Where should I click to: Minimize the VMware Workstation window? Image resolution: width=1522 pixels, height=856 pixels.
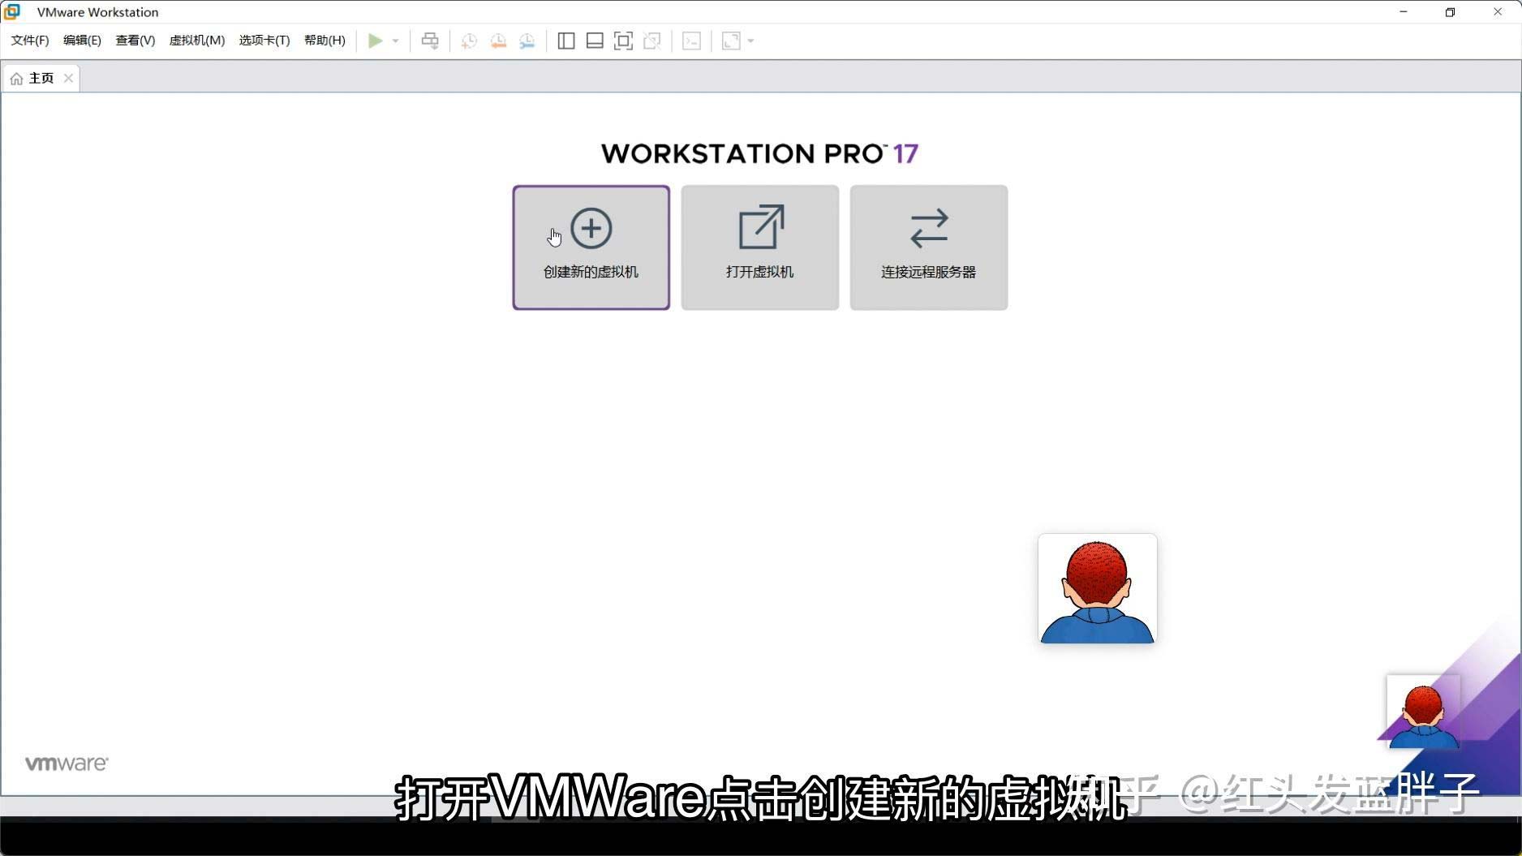pyautogui.click(x=1404, y=12)
